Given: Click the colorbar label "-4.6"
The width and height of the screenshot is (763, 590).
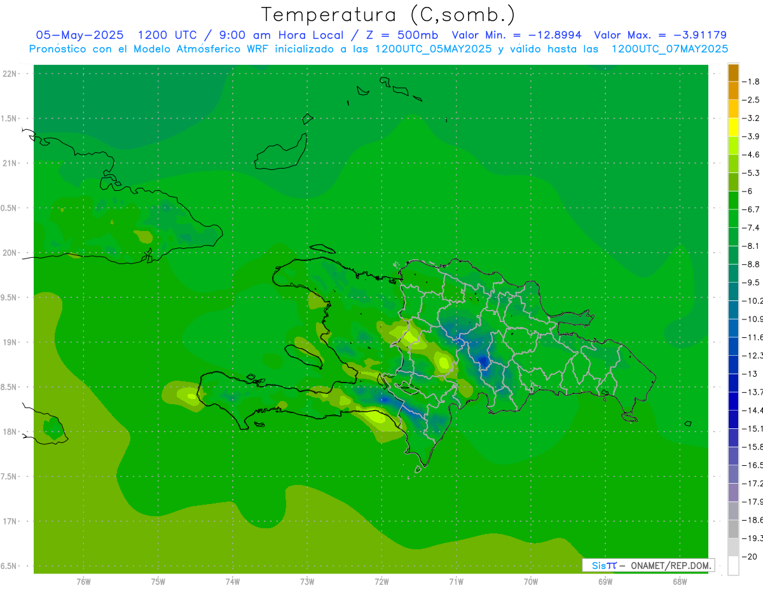Looking at the screenshot, I should [x=752, y=155].
